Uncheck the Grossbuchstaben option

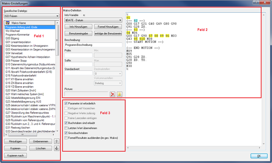[66, 133]
